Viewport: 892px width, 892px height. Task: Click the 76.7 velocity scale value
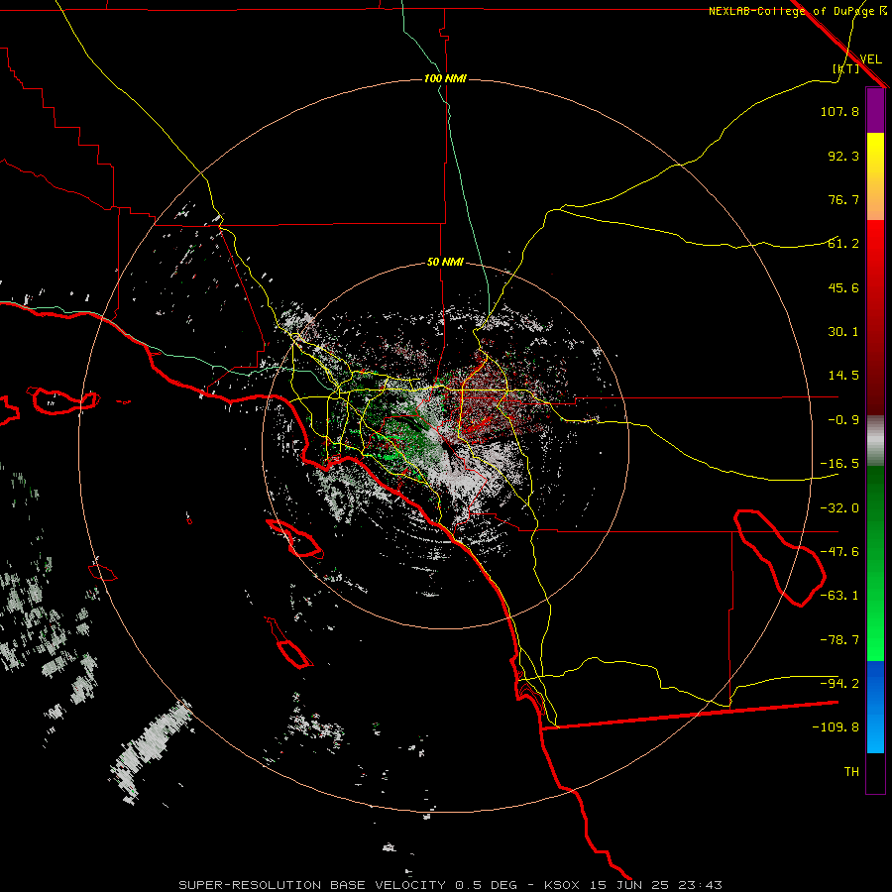(843, 199)
